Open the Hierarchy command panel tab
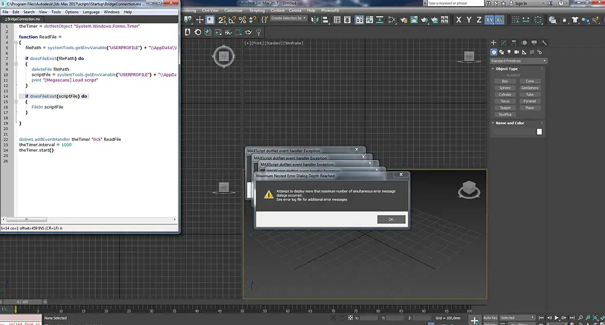This screenshot has width=605, height=325. (x=514, y=43)
